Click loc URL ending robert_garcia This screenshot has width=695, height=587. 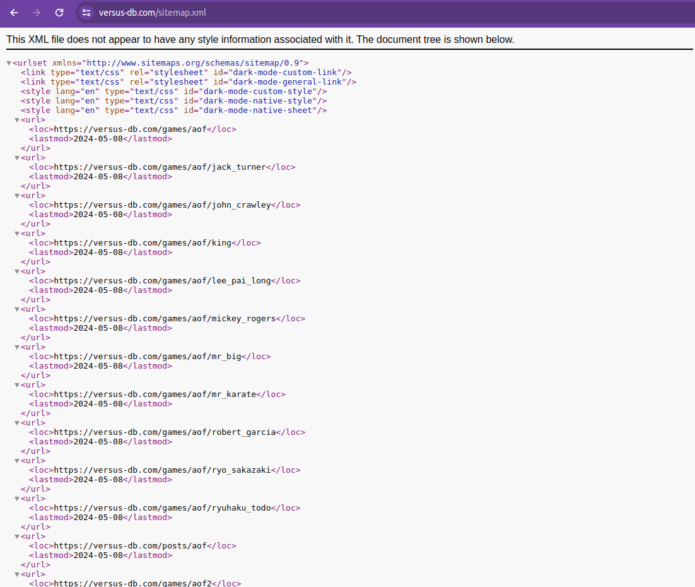coord(165,432)
